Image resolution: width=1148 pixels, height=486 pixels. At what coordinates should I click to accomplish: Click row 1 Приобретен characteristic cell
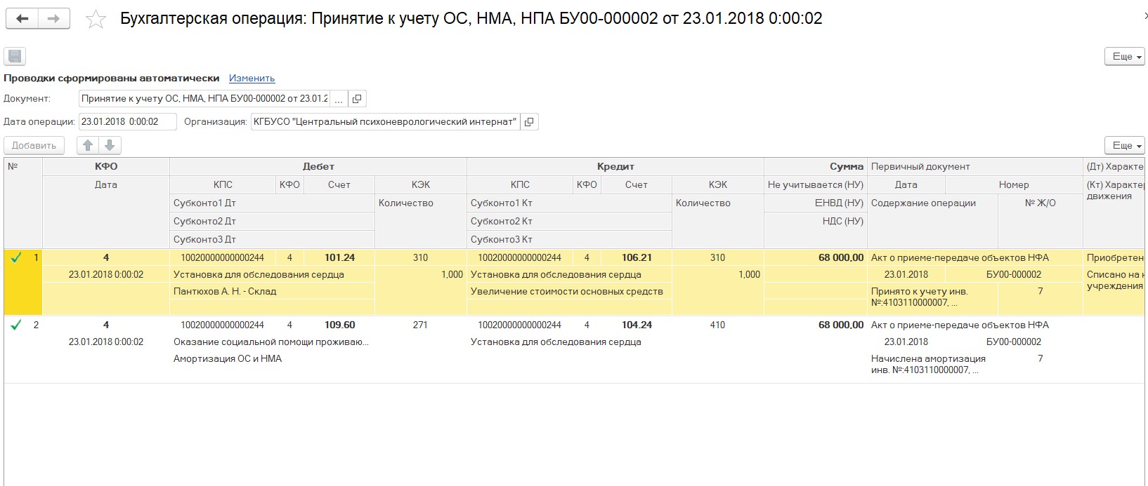pyautogui.click(x=1116, y=257)
